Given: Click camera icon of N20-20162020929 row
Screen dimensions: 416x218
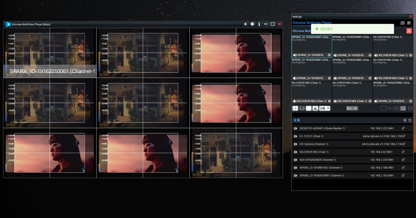Looking at the screenshot, I should pyautogui.click(x=295, y=160).
